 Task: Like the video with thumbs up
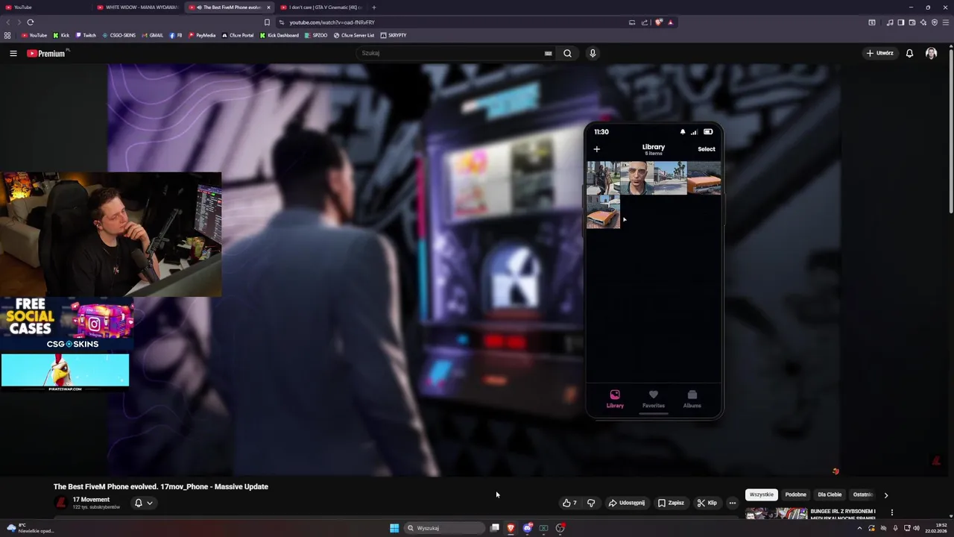pyautogui.click(x=570, y=503)
